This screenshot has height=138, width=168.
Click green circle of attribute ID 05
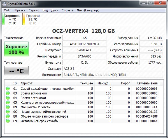[x=8, y=103]
